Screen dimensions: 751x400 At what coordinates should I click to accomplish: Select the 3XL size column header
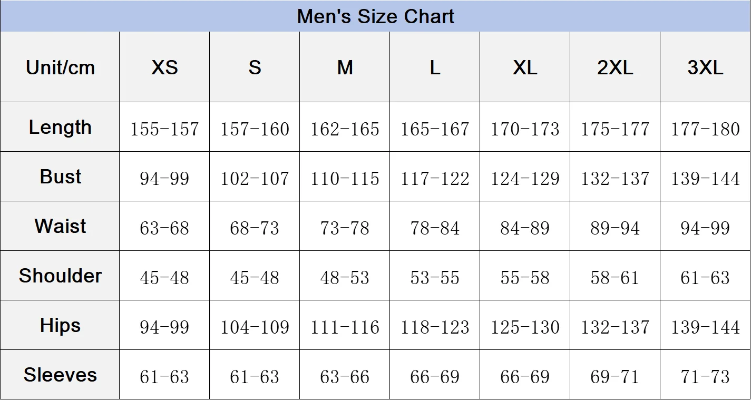[x=705, y=67]
